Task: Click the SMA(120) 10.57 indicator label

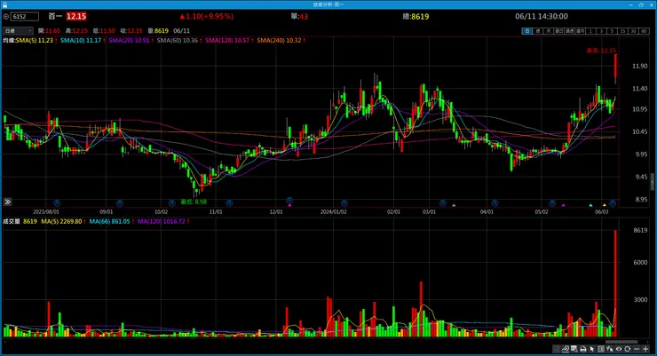Action: click(x=227, y=40)
